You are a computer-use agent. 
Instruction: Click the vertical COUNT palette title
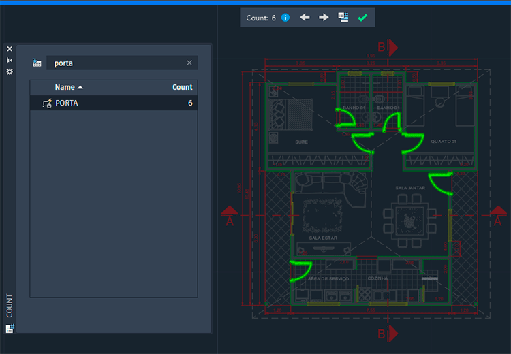[10, 306]
